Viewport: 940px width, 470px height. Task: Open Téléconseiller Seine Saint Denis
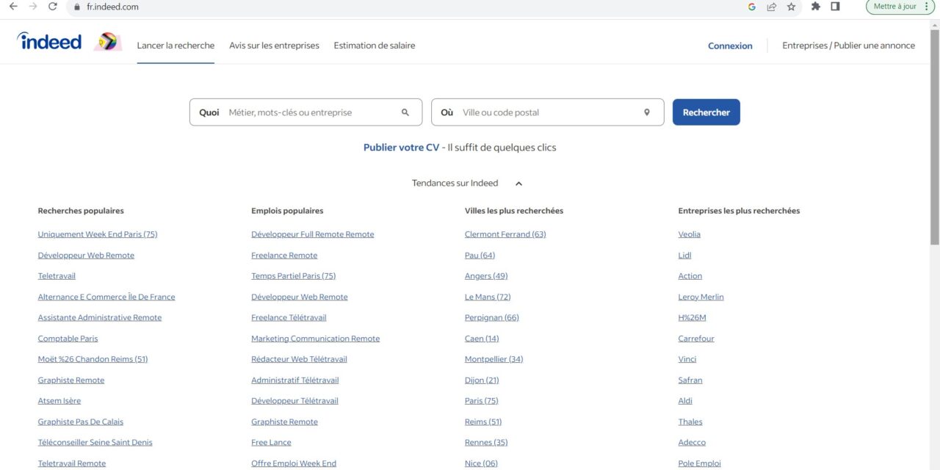coord(95,443)
